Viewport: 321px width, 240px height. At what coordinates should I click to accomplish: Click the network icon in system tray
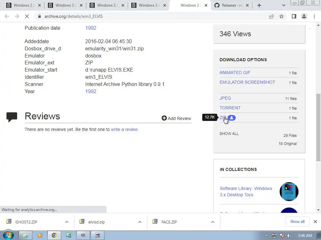pyautogui.click(x=274, y=236)
